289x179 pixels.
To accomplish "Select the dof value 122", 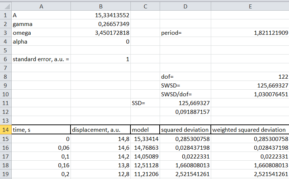I will (x=250, y=77).
